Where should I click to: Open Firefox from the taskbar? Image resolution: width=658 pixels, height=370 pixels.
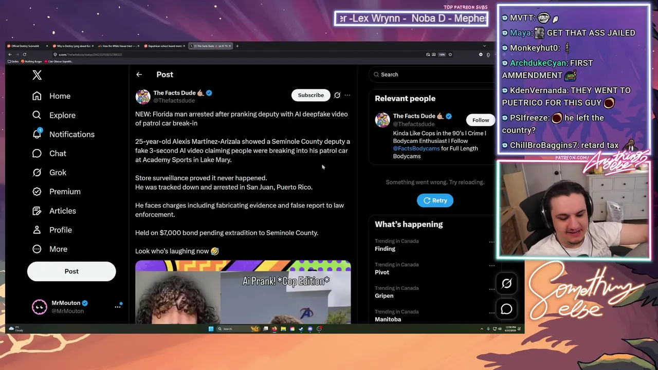click(x=275, y=329)
